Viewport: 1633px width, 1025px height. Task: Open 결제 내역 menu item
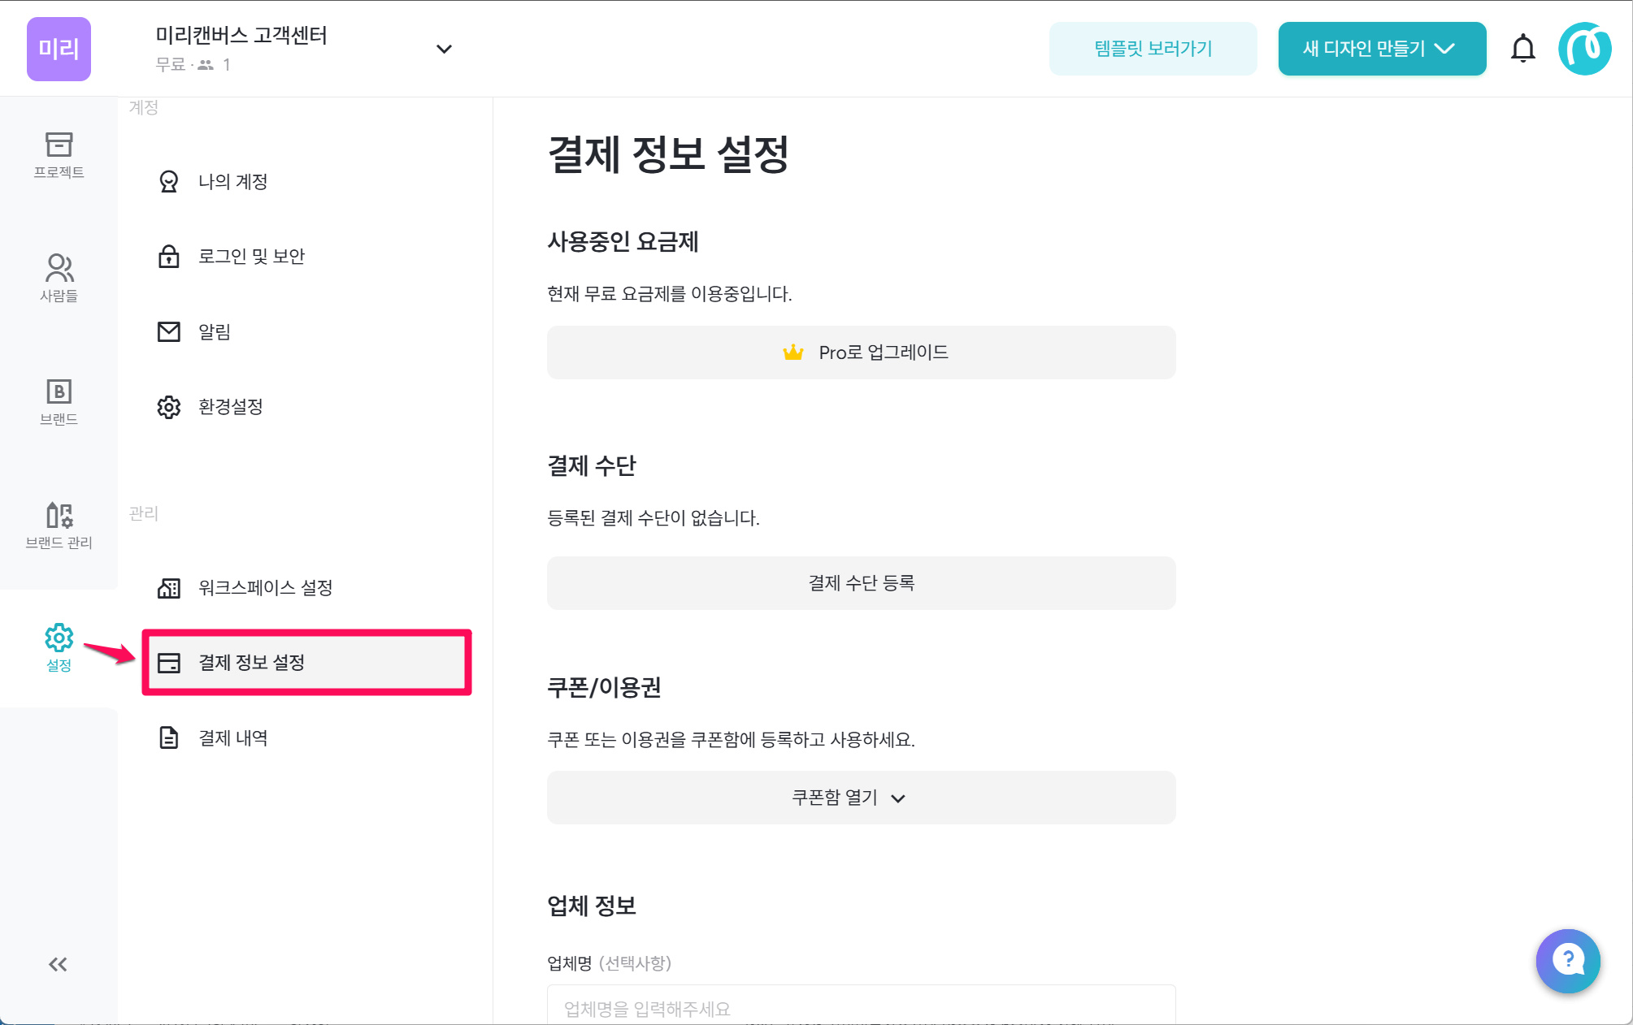(x=233, y=737)
